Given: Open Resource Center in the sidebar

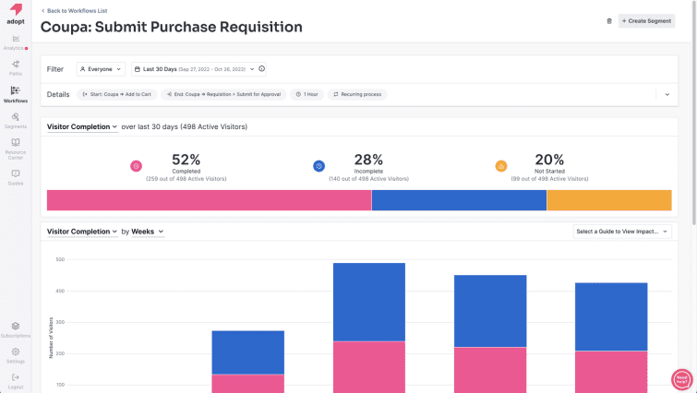Looking at the screenshot, I should [x=16, y=149].
